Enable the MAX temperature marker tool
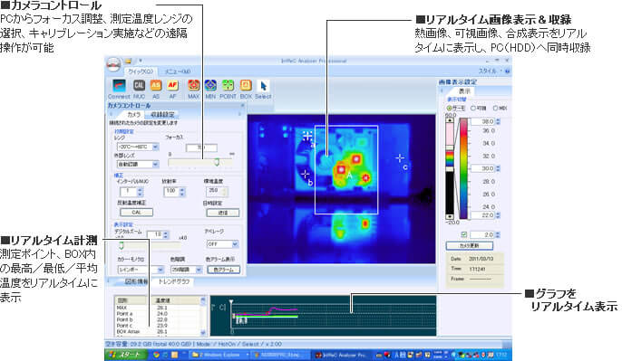The width and height of the screenshot is (622, 361). click(194, 85)
